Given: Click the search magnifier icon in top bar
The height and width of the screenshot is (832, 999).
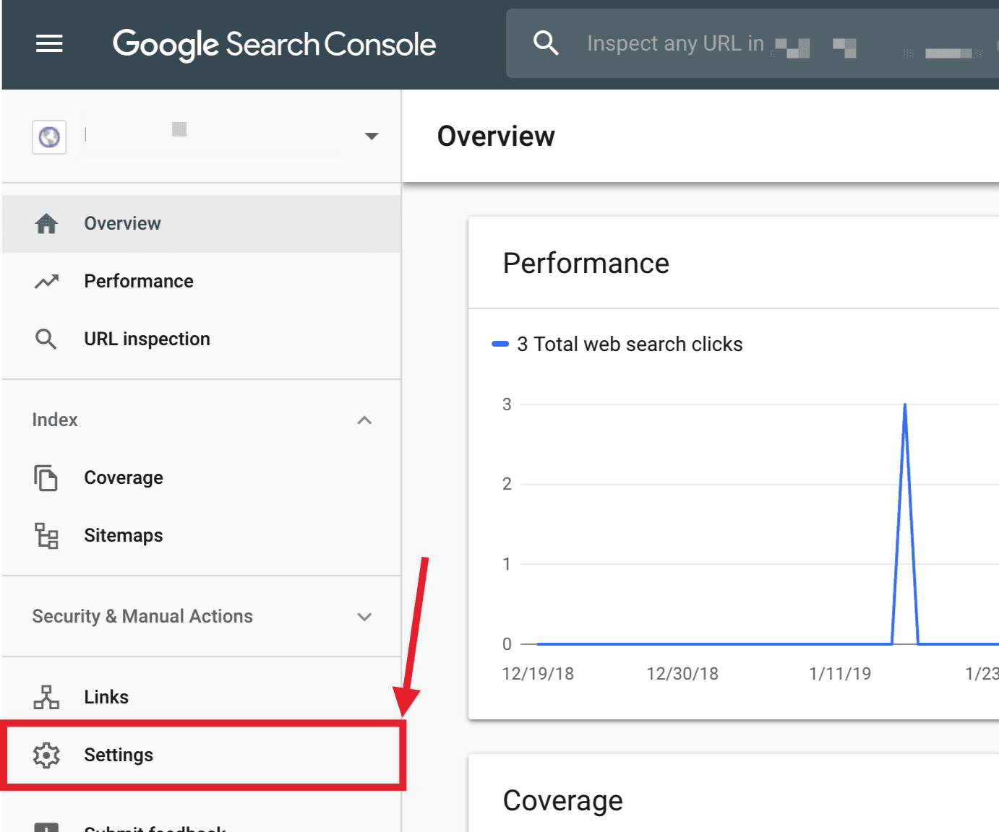Looking at the screenshot, I should point(546,43).
